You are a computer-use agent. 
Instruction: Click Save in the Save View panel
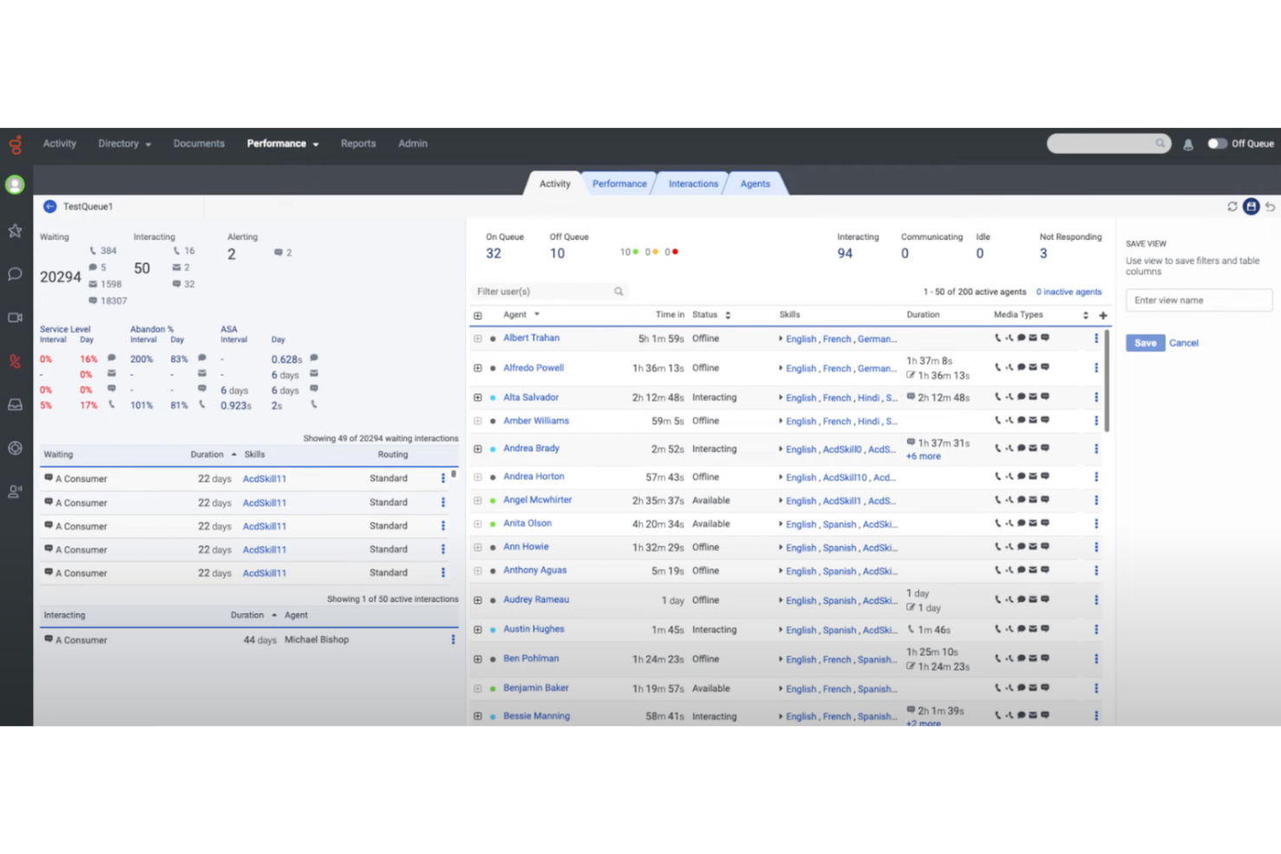(1144, 343)
